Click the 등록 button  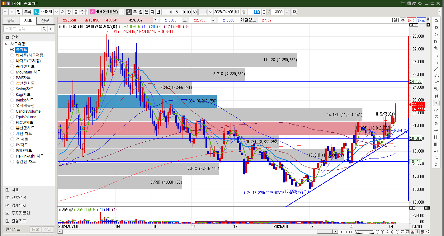coord(35,229)
